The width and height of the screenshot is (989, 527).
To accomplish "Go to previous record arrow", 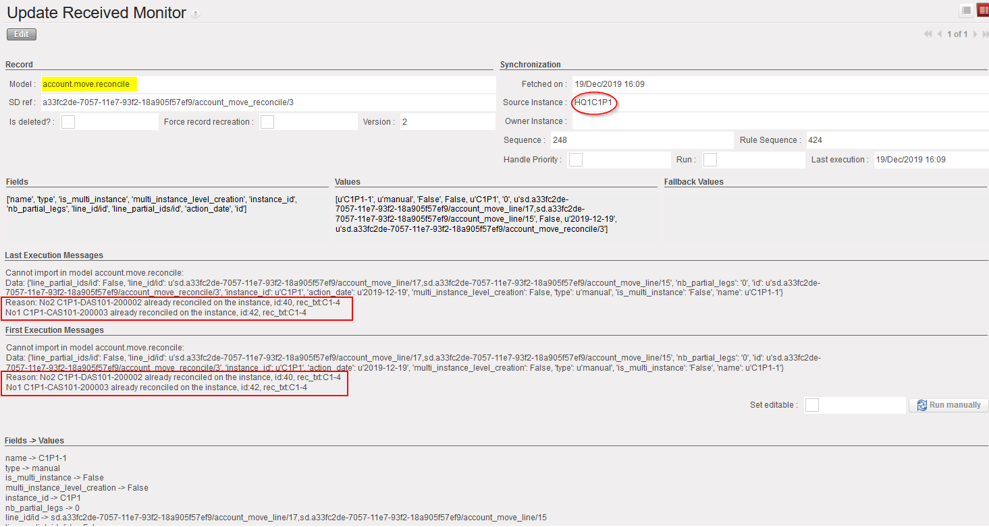I will point(940,34).
